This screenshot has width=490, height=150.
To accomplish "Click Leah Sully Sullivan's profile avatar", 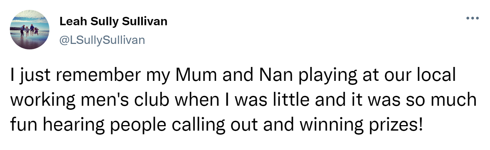I will 30,30.
